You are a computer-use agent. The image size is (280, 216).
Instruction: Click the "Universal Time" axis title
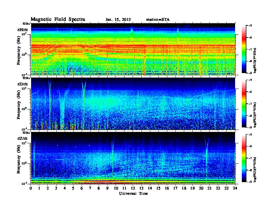[133, 193]
